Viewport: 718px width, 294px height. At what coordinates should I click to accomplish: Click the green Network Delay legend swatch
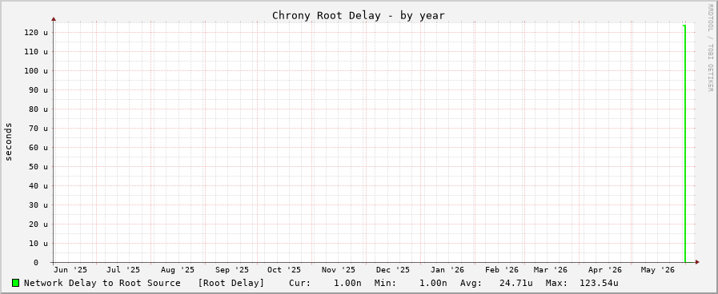15,283
